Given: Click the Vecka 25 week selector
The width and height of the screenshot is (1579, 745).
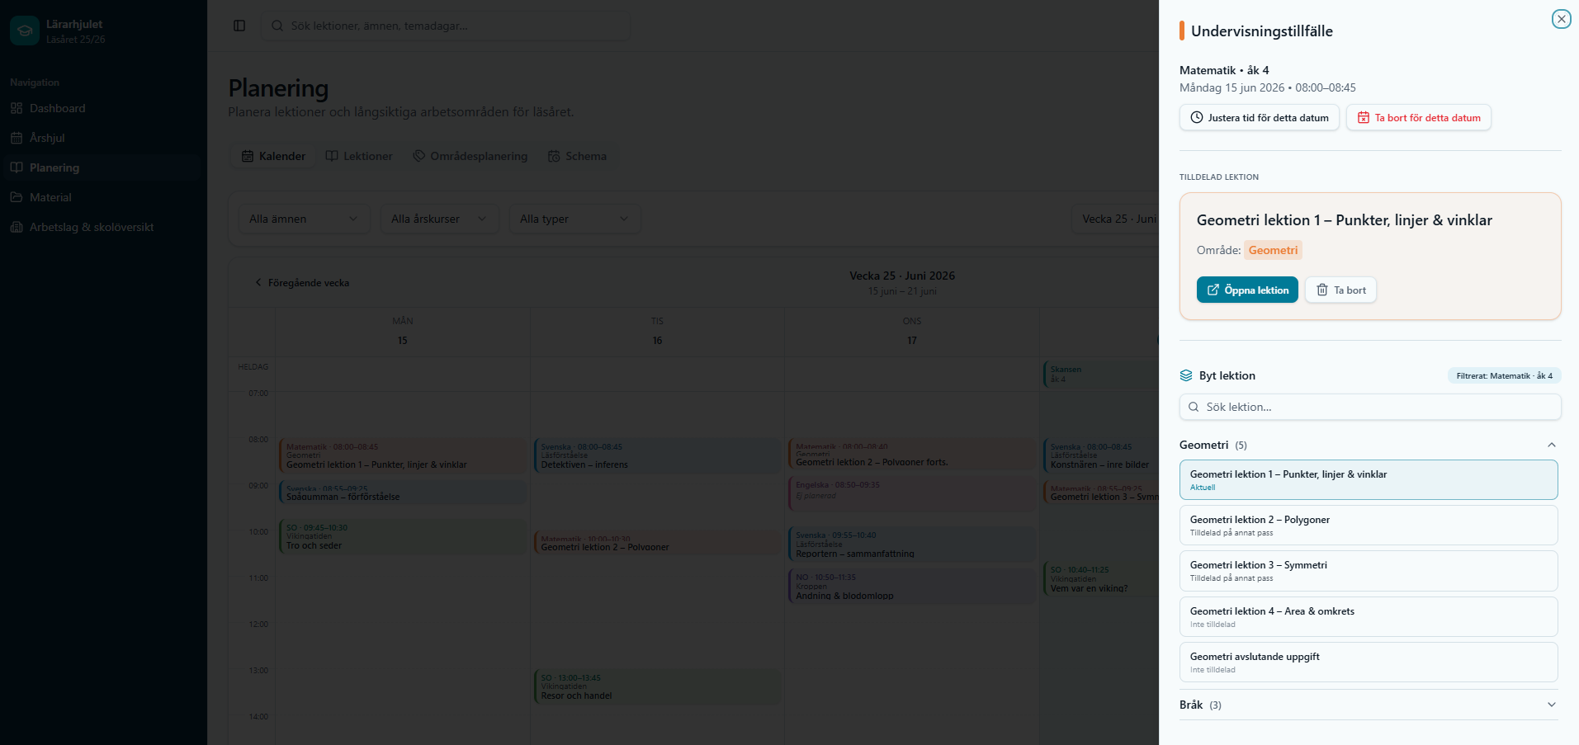Looking at the screenshot, I should (x=1116, y=219).
